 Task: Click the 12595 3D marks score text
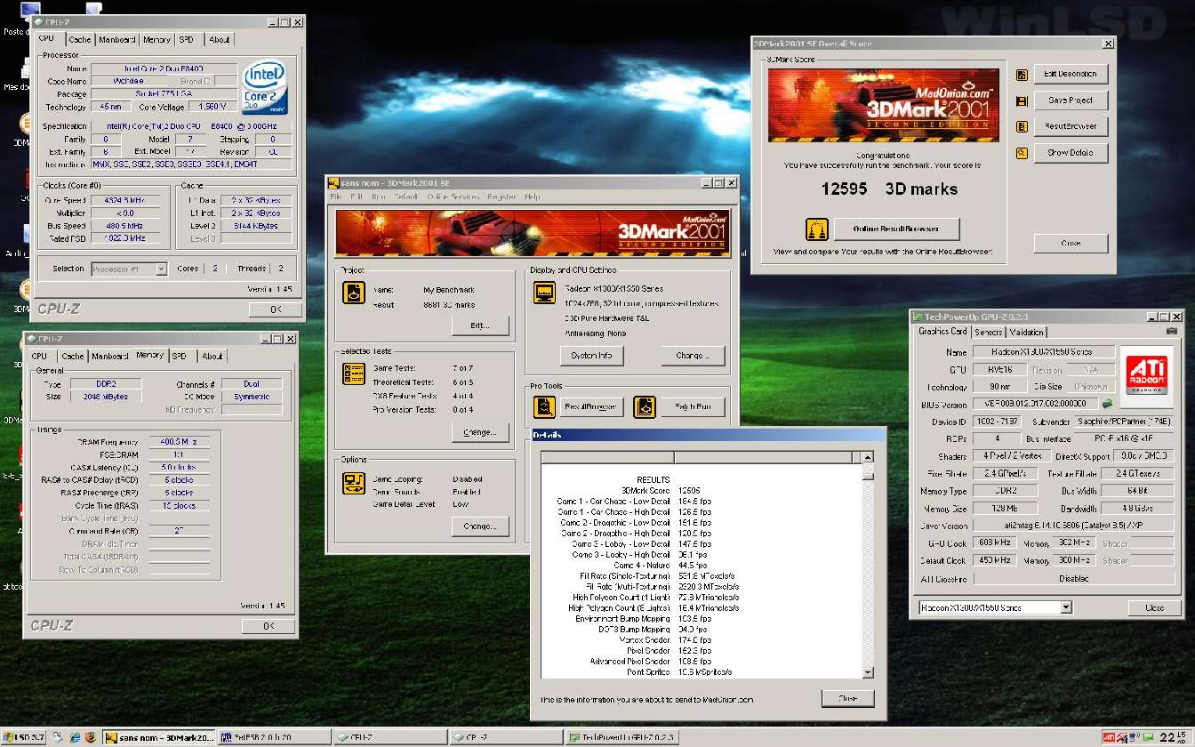[888, 189]
